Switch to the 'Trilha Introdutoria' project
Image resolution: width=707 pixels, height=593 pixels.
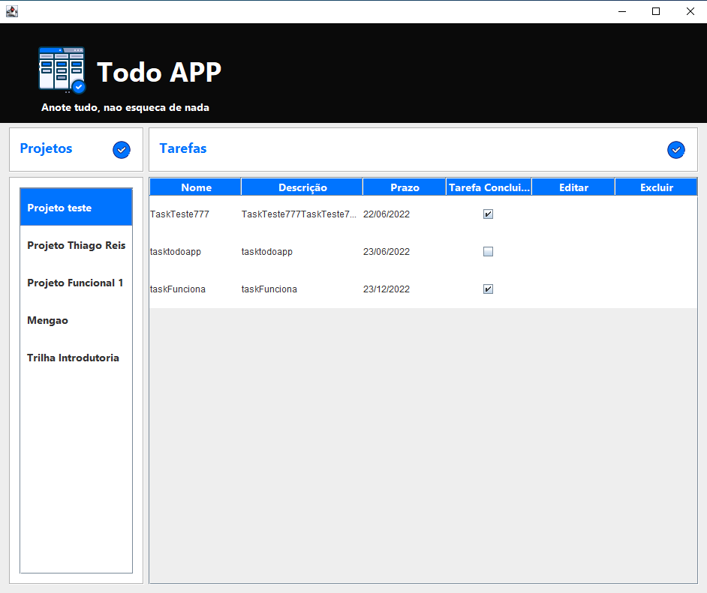[x=76, y=358]
